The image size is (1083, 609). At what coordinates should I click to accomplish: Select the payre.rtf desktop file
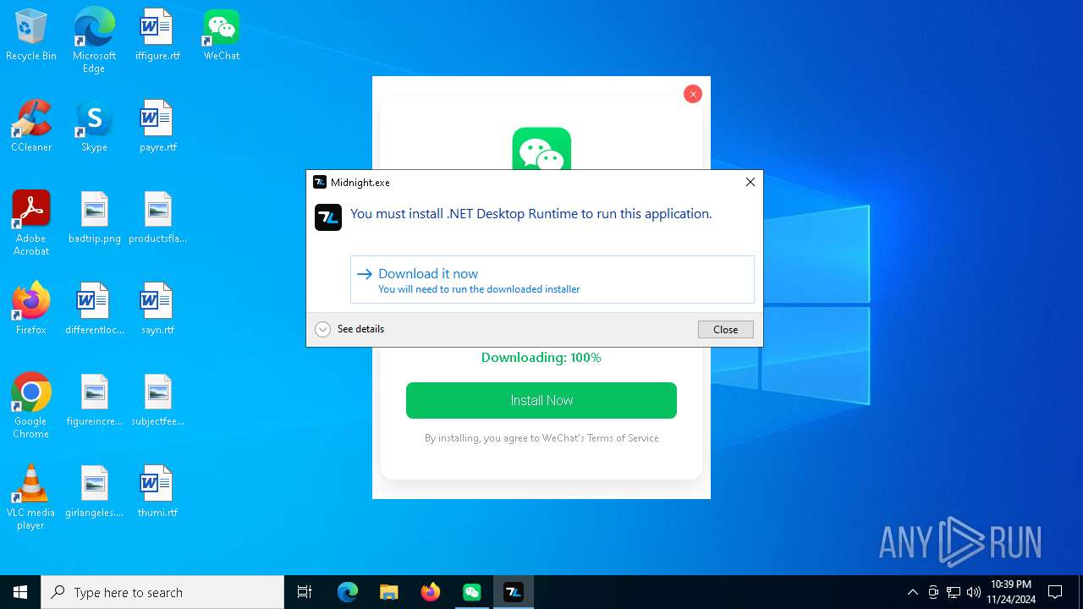coord(157,127)
